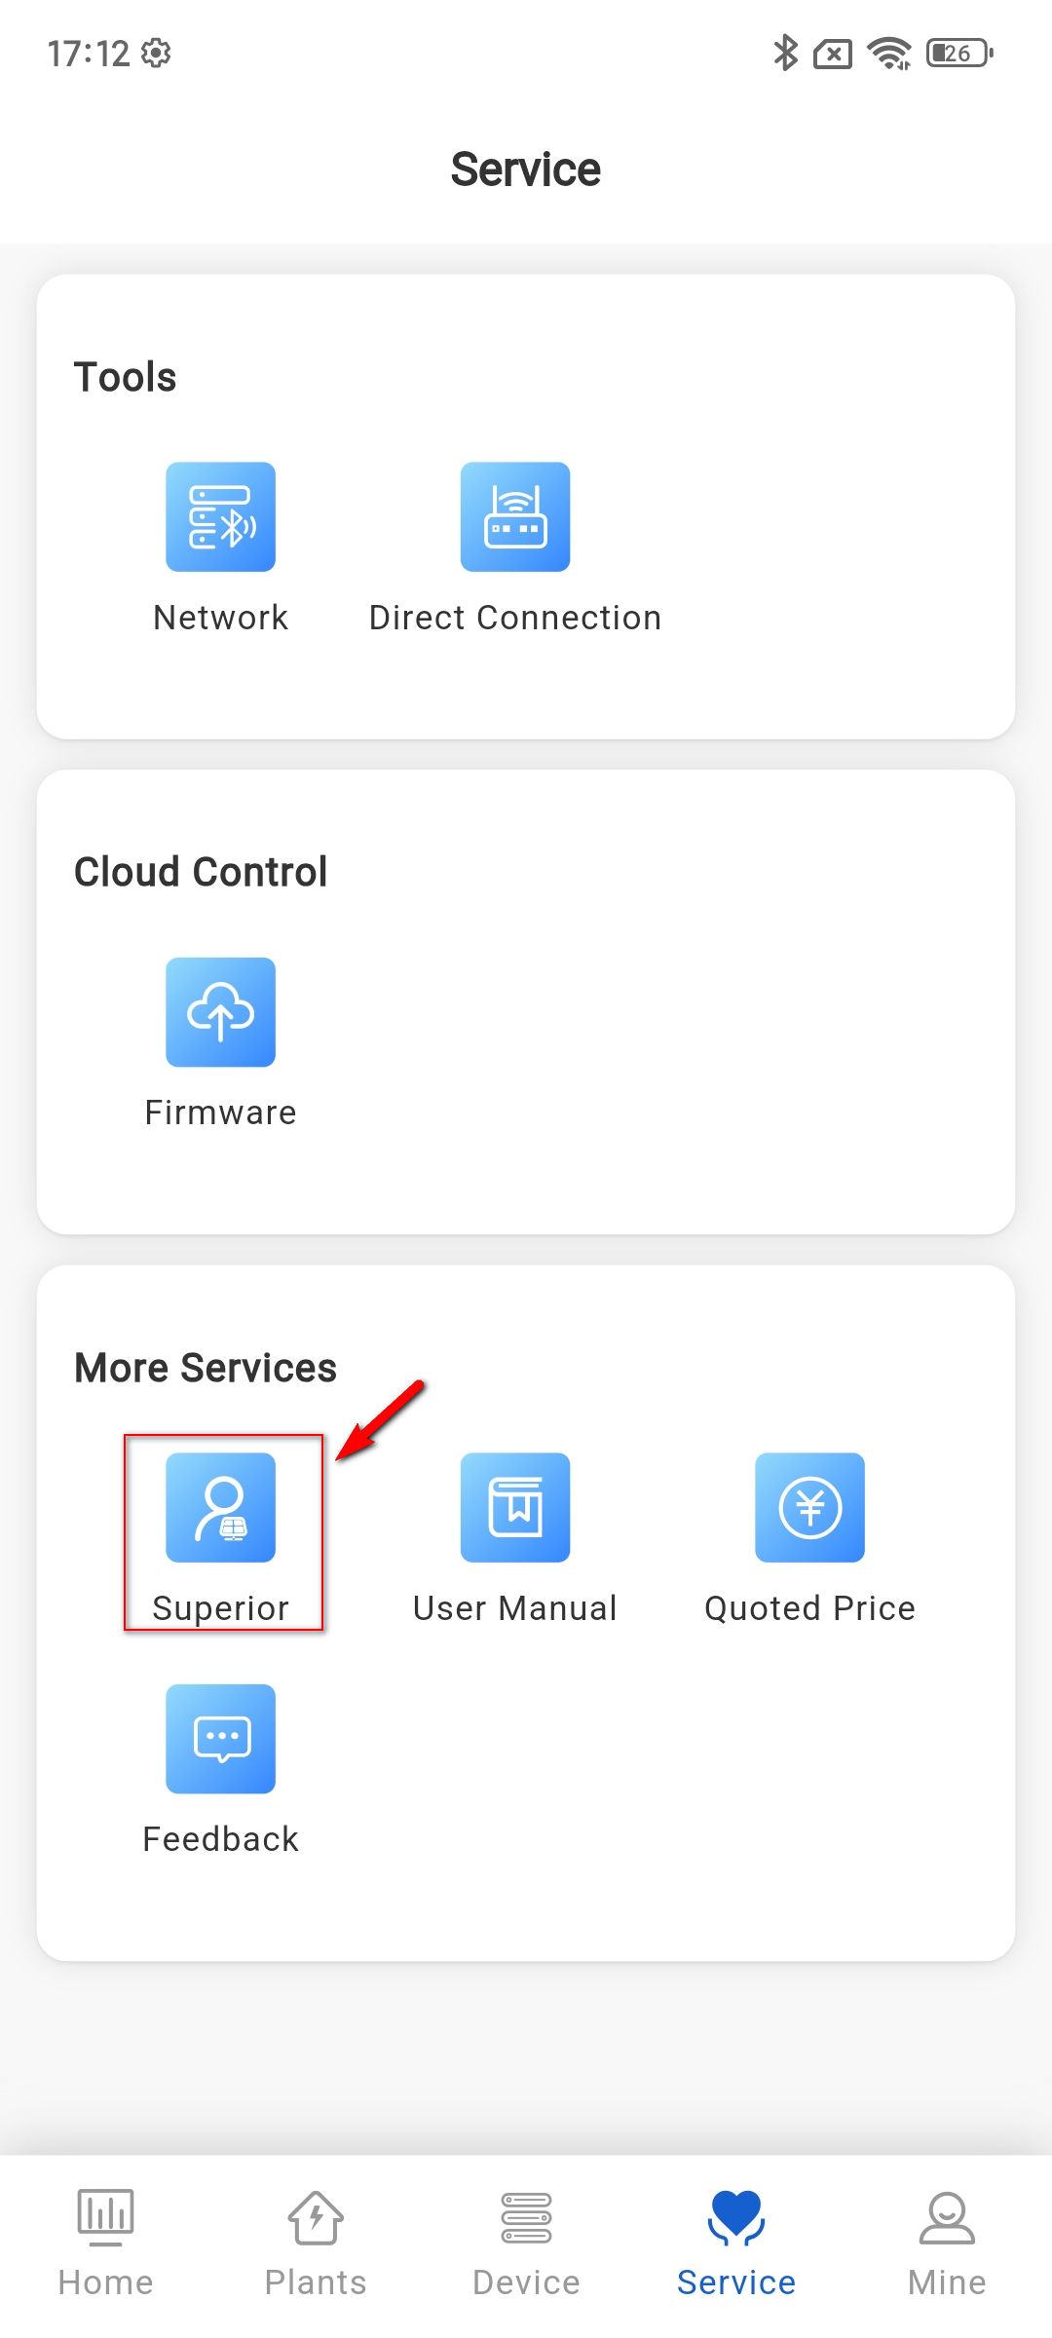
Task: Tap the battery indicator in status bar
Action: tap(959, 53)
